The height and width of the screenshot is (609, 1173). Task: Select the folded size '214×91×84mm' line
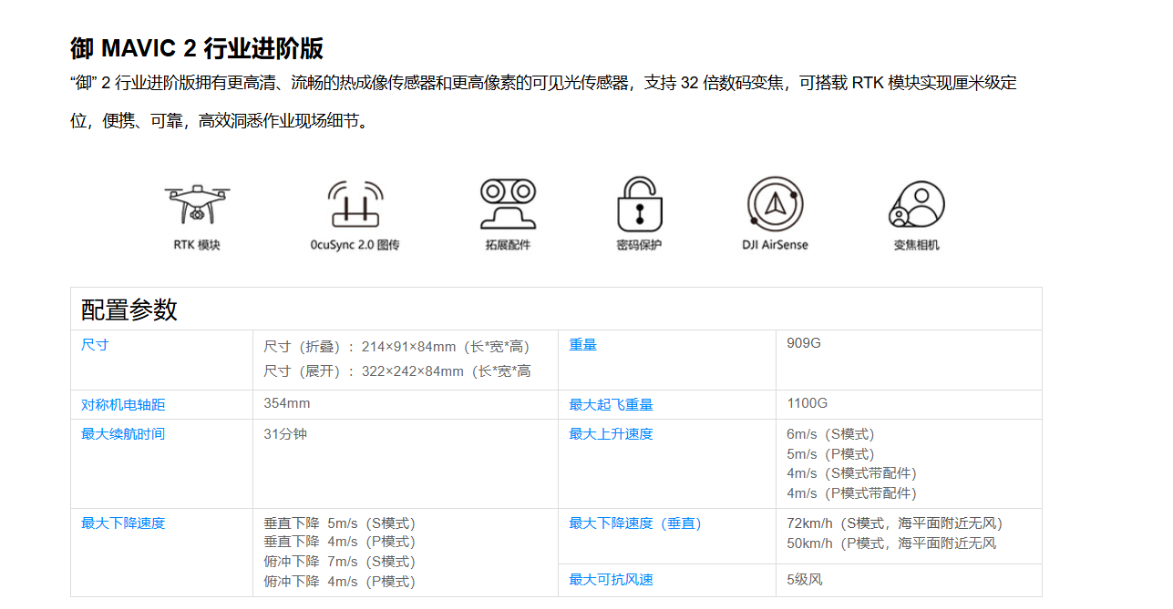pyautogui.click(x=397, y=347)
